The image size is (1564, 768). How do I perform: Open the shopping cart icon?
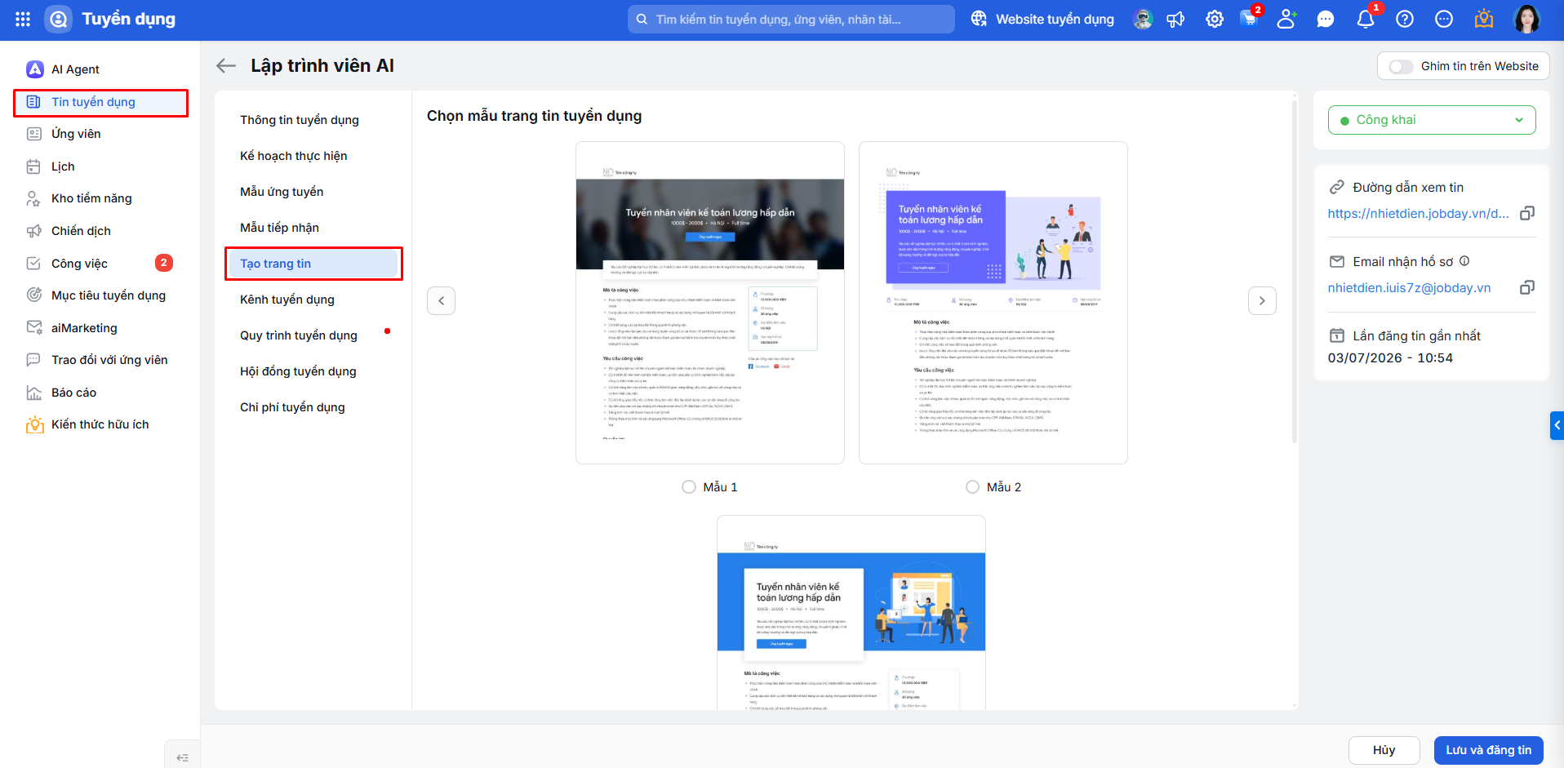[1249, 18]
